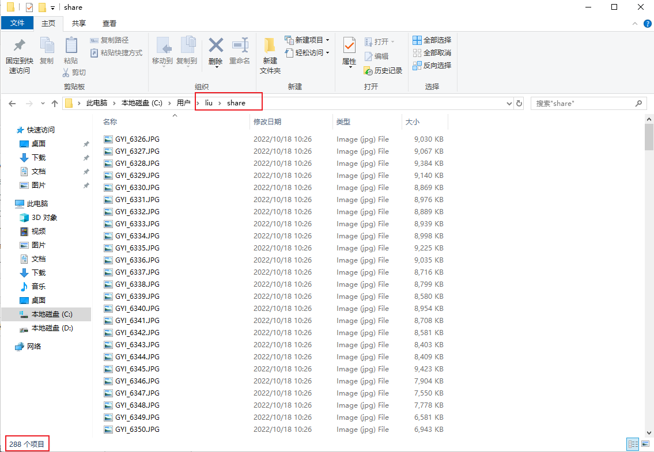Open address bar history dropdown
The width and height of the screenshot is (654, 452).
[x=509, y=104]
